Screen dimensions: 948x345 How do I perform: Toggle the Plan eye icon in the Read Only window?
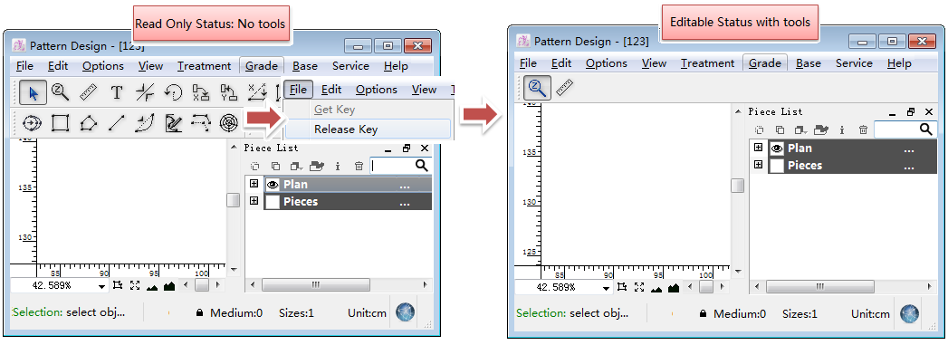pyautogui.click(x=273, y=185)
